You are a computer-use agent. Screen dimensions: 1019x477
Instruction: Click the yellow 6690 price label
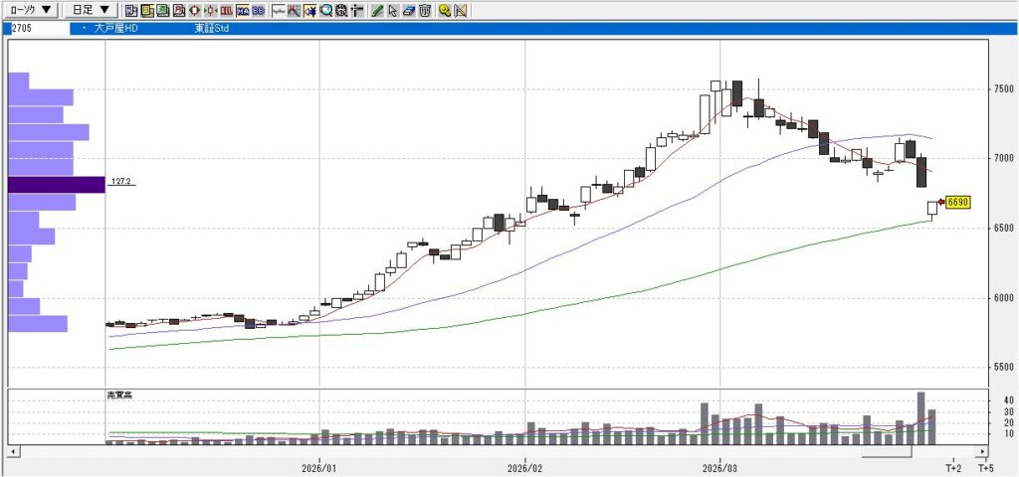click(x=956, y=203)
